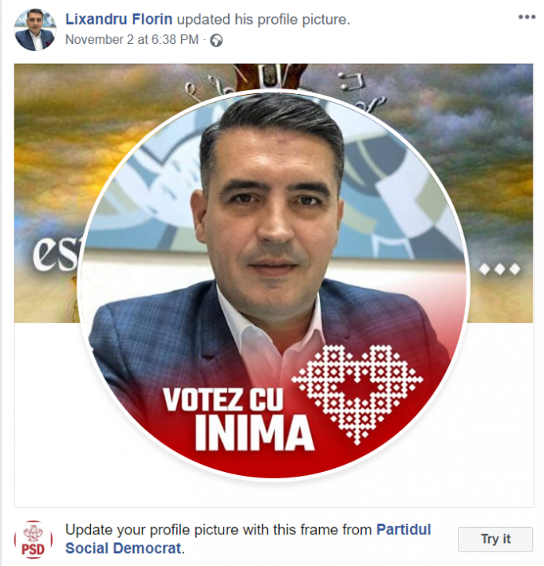This screenshot has height=566, width=544.
Task: Click the 'updated his profile picture' text
Action: click(263, 19)
